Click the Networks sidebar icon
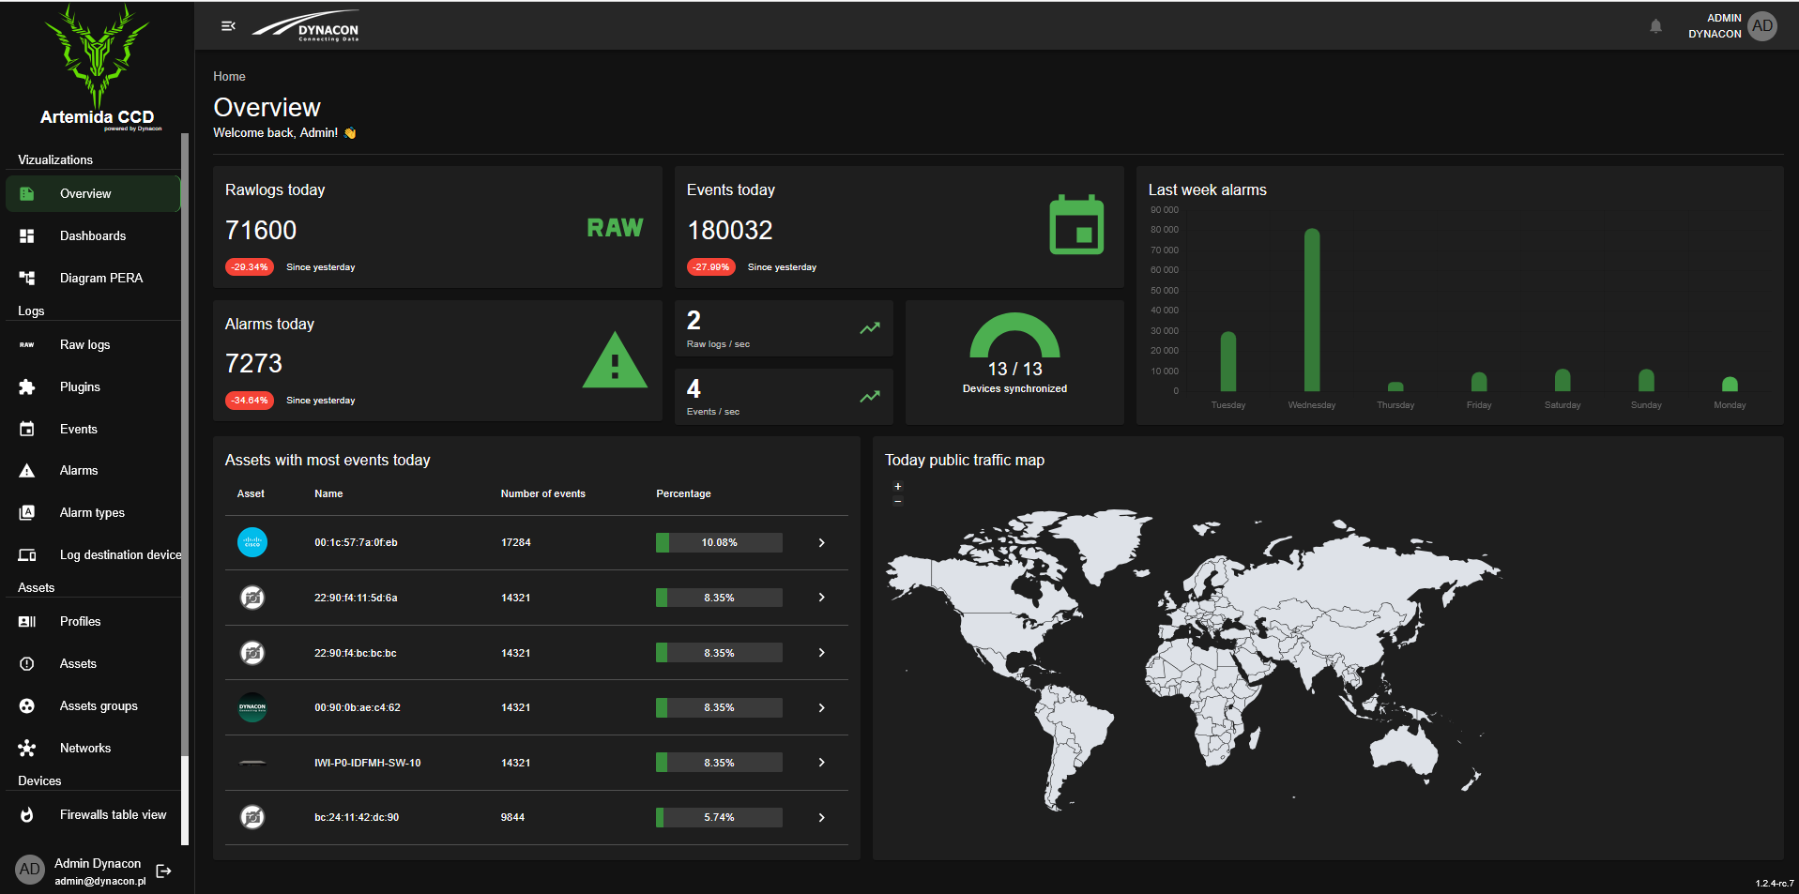1799x894 pixels. (x=27, y=748)
